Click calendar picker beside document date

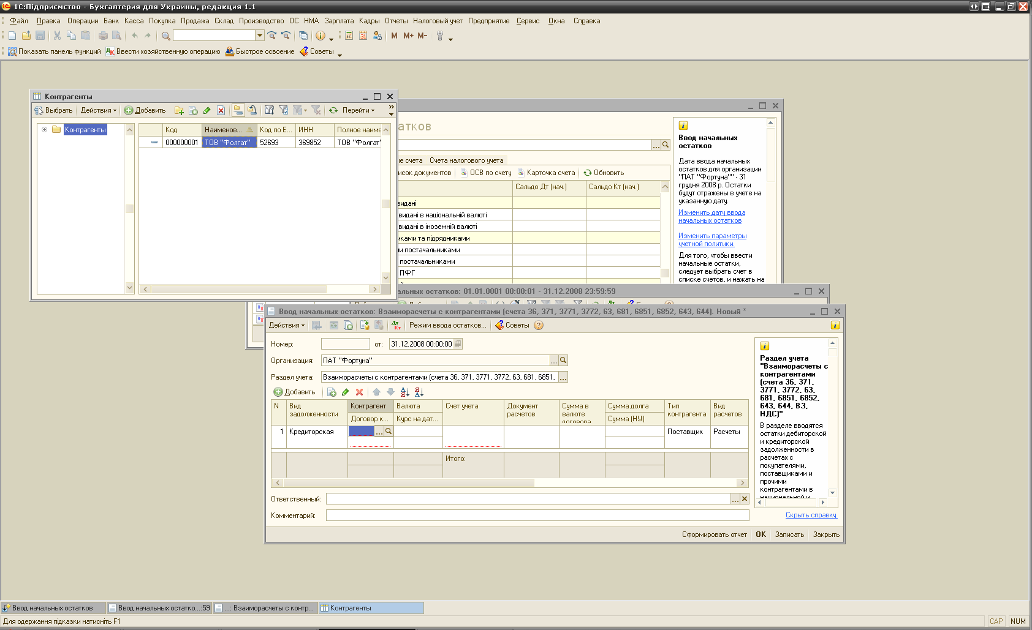pos(458,344)
